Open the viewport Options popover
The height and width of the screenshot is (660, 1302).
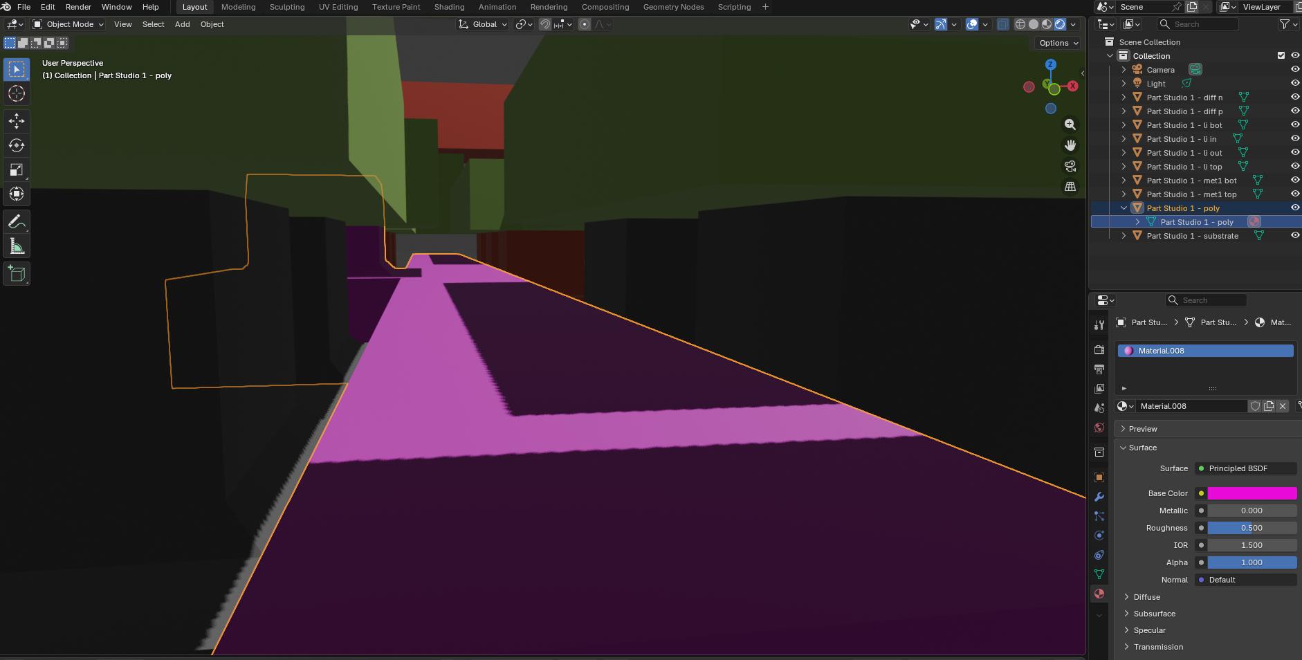(x=1056, y=43)
